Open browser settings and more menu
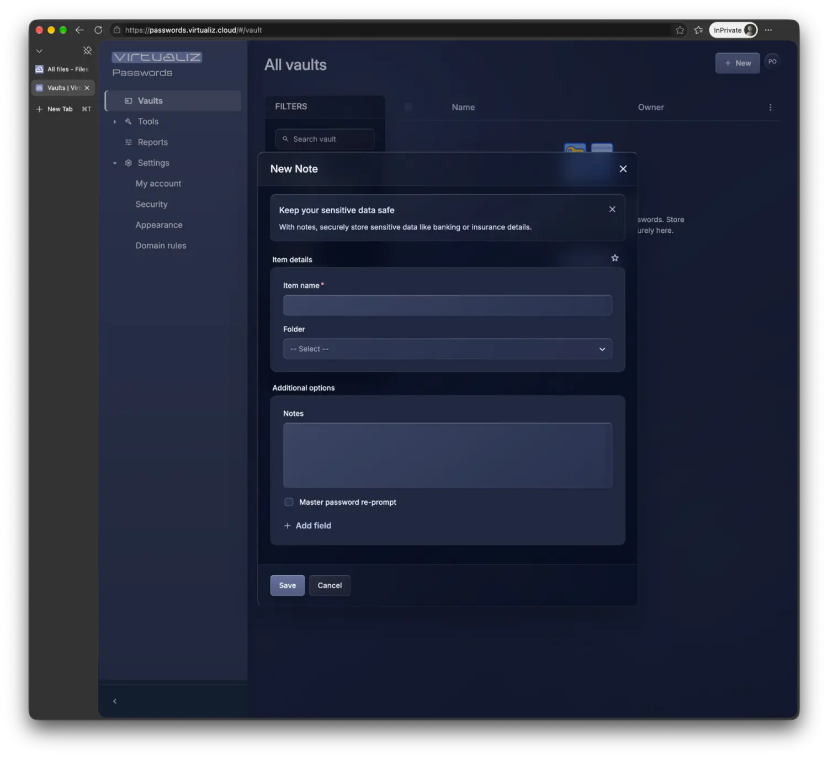The height and width of the screenshot is (758, 828). click(x=768, y=30)
